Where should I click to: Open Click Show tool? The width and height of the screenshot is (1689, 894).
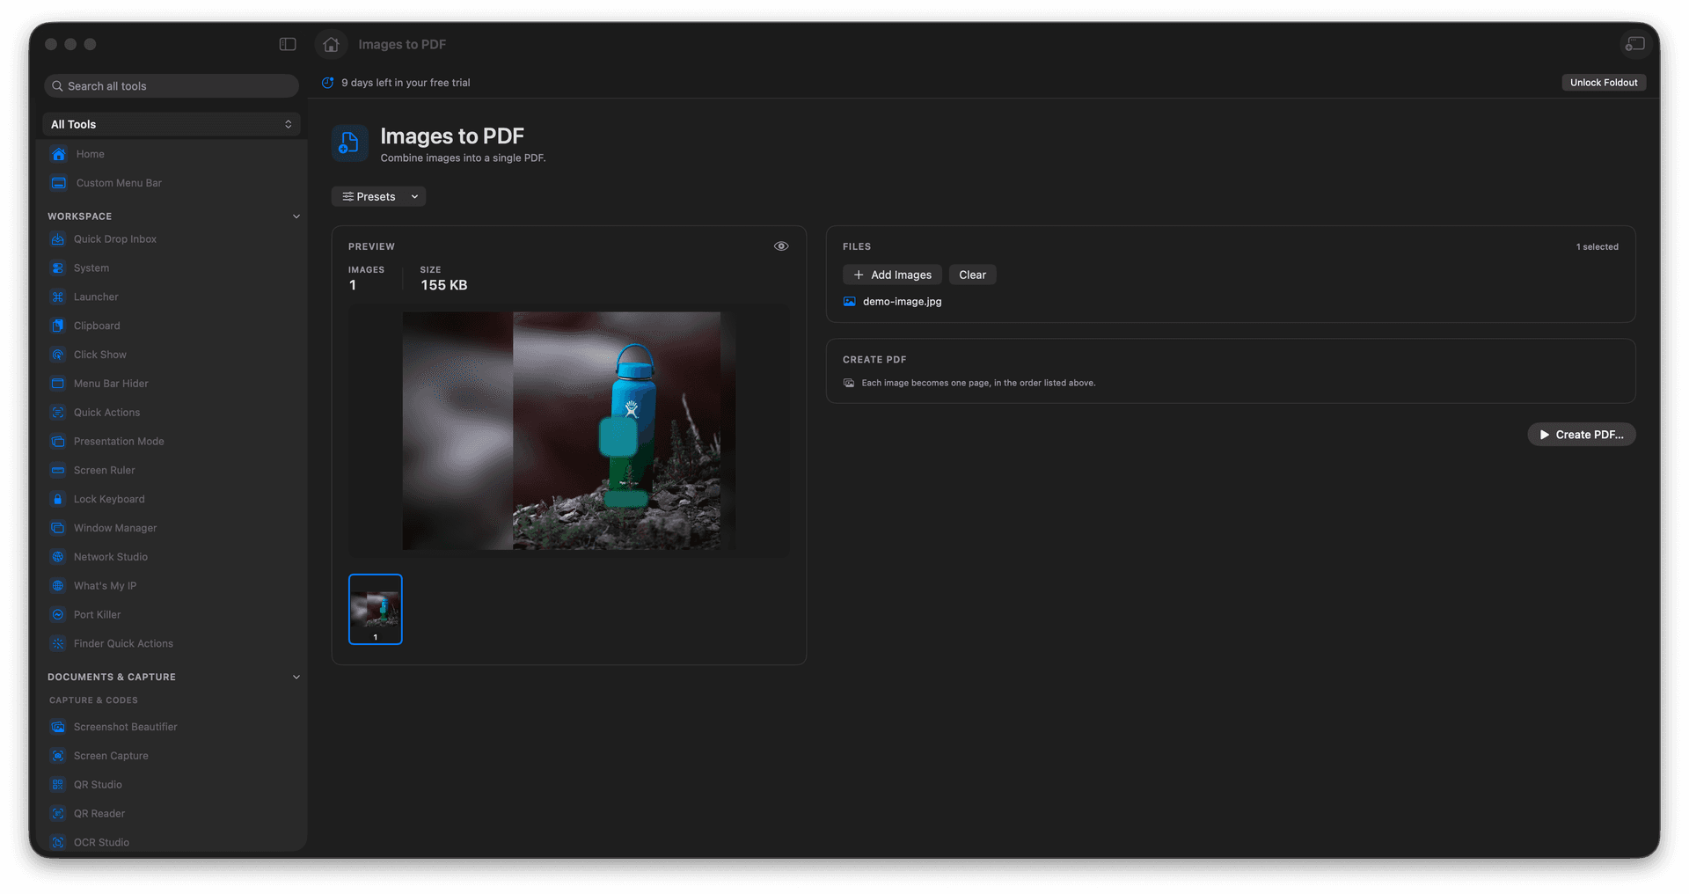pos(172,355)
